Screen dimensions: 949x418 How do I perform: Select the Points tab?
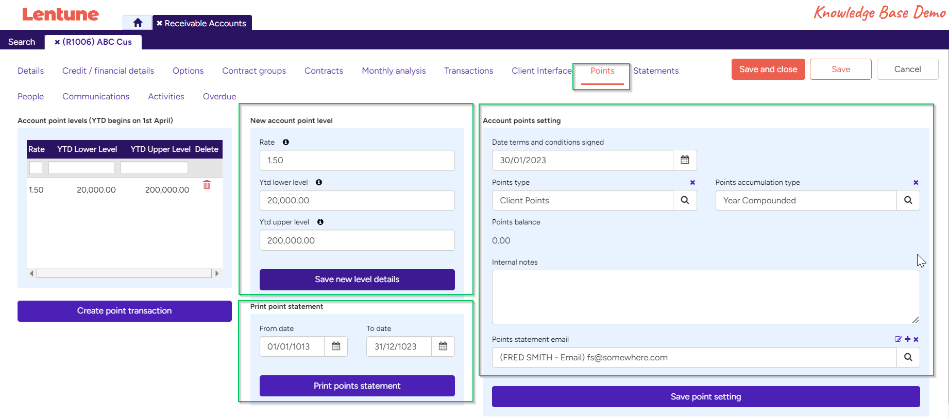(602, 71)
